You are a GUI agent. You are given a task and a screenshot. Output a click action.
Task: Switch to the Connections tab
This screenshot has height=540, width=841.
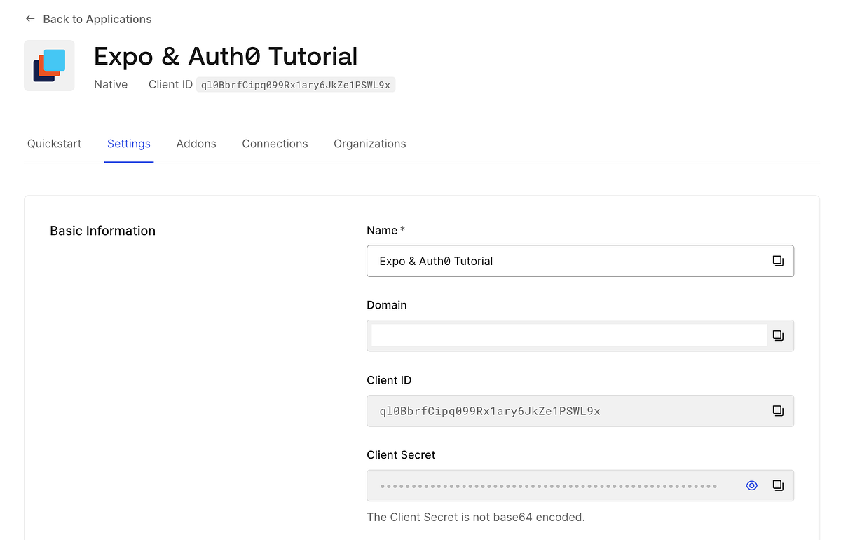[275, 143]
